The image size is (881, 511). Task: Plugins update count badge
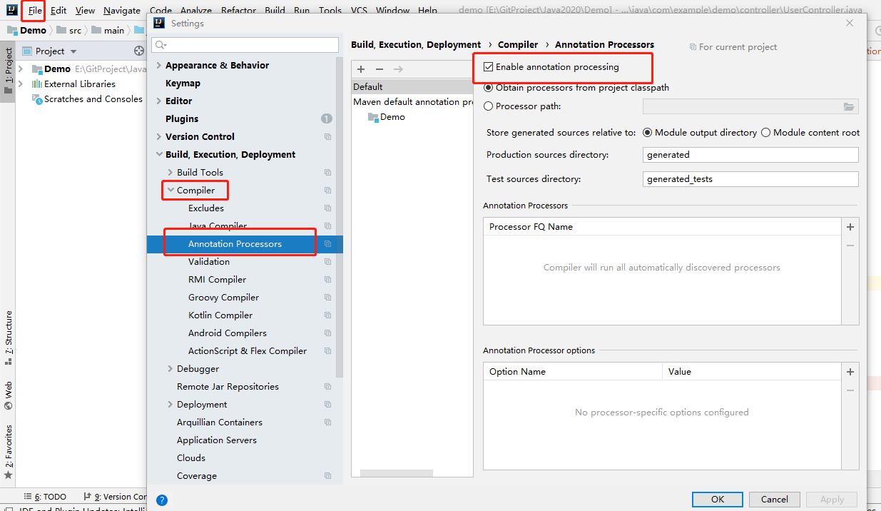pyautogui.click(x=327, y=118)
